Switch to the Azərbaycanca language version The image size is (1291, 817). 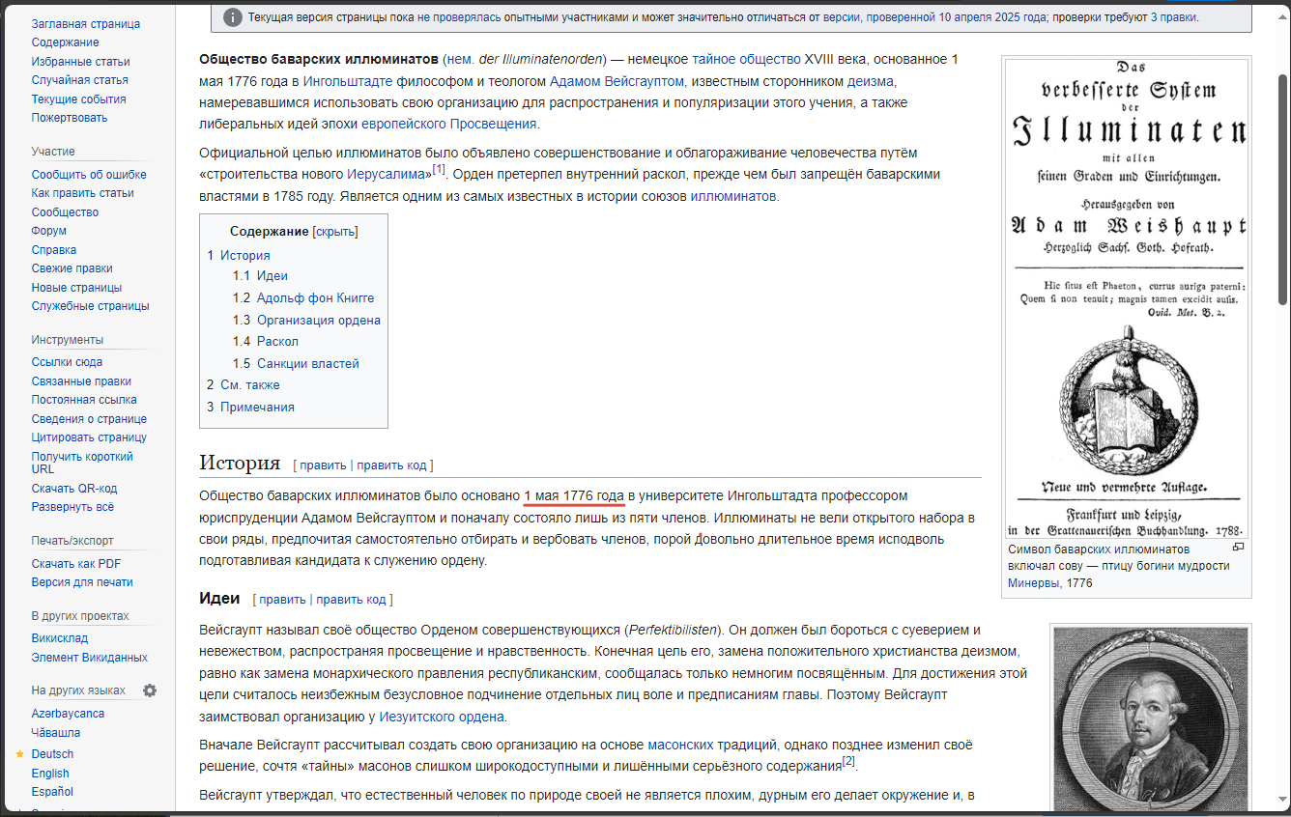68,714
